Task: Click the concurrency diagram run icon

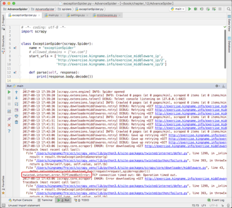Action: coord(214,9)
